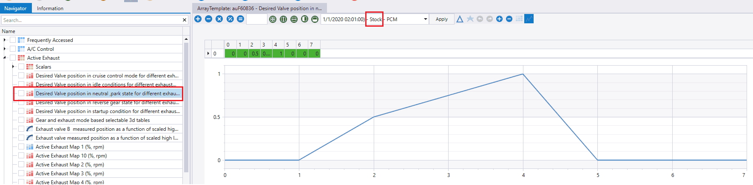Click the select-all-cells green icon
The height and width of the screenshot is (185, 753).
(273, 19)
